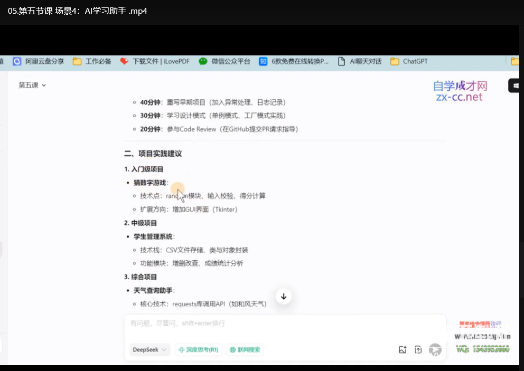Open the 微信公众平台 bookmark
Screen dimensions: 524x371
coord(224,61)
